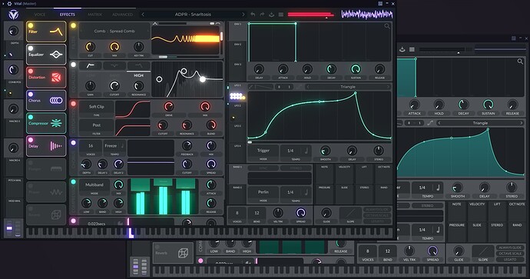The width and height of the screenshot is (530, 279).
Task: Click the polyphony VOICES value 8
Action: [x=237, y=214]
